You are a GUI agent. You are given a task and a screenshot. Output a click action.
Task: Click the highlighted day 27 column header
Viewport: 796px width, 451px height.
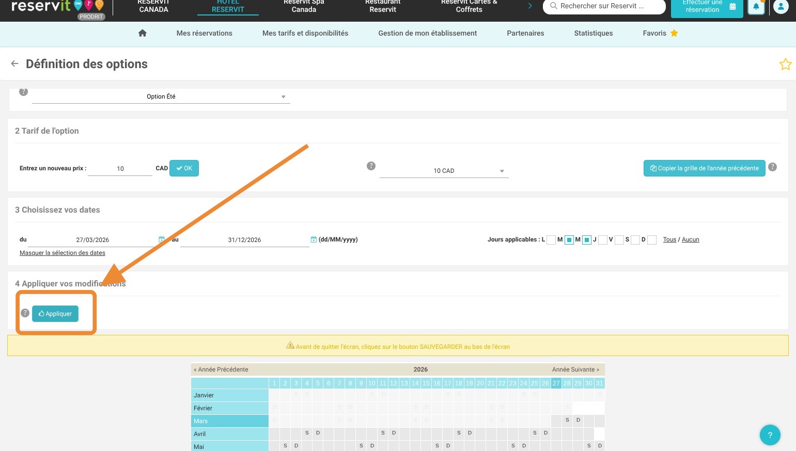tap(556, 383)
